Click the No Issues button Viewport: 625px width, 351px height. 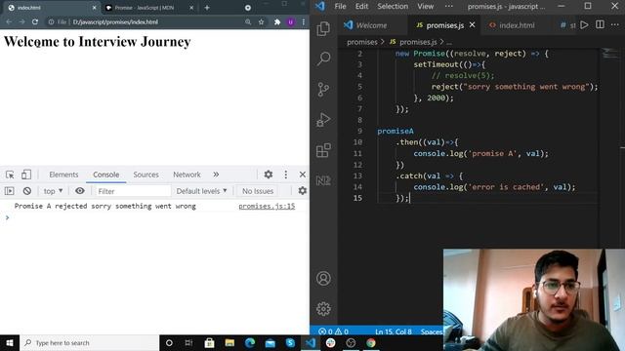coord(258,191)
